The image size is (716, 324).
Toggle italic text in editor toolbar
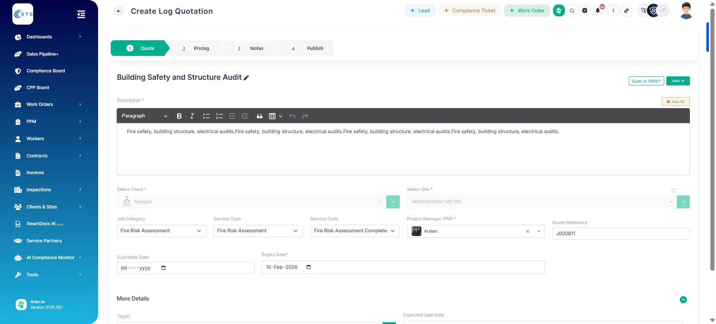pyautogui.click(x=192, y=116)
